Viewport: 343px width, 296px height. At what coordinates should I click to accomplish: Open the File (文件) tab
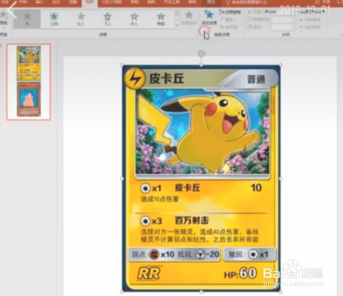point(5,2)
